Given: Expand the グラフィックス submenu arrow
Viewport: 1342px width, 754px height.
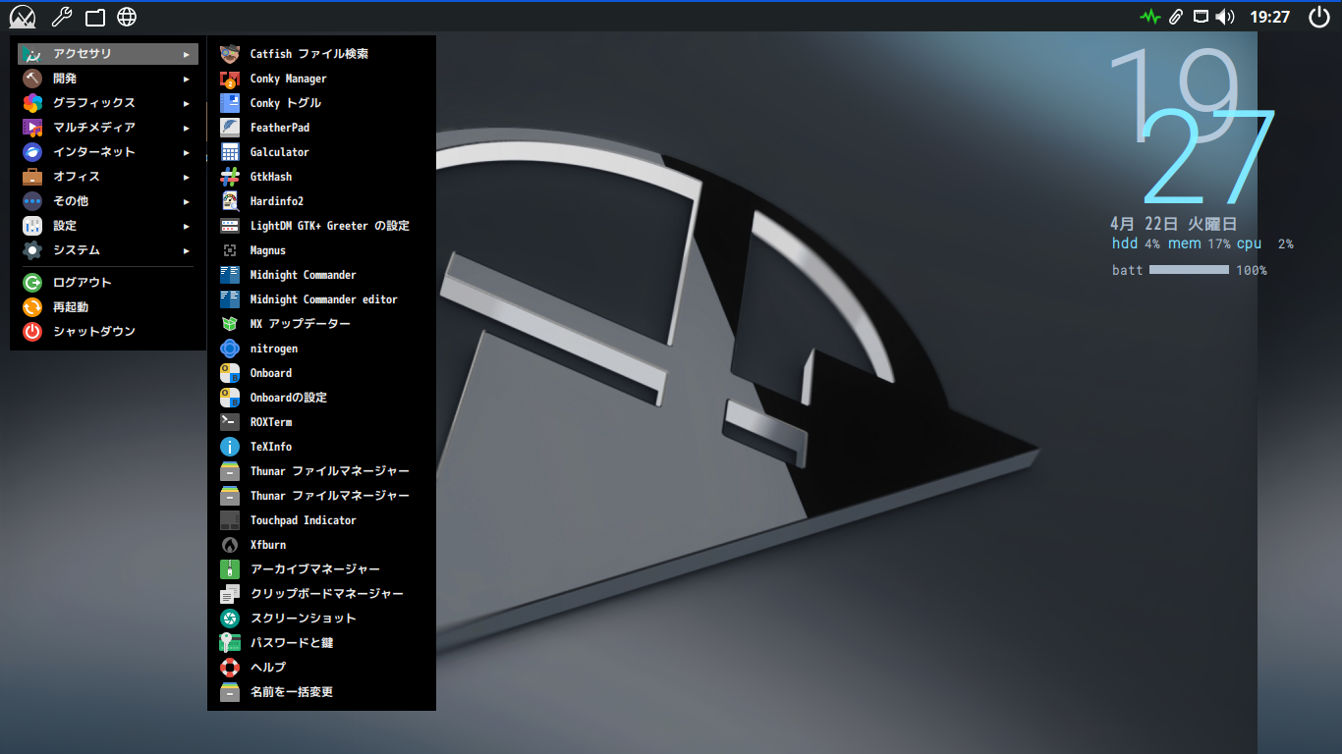Looking at the screenshot, I should pos(187,103).
